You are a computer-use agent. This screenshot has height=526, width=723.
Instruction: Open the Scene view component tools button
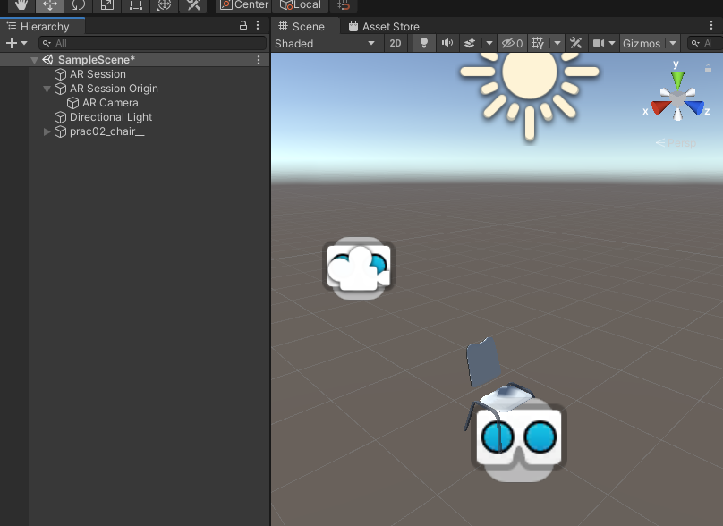[x=576, y=43]
